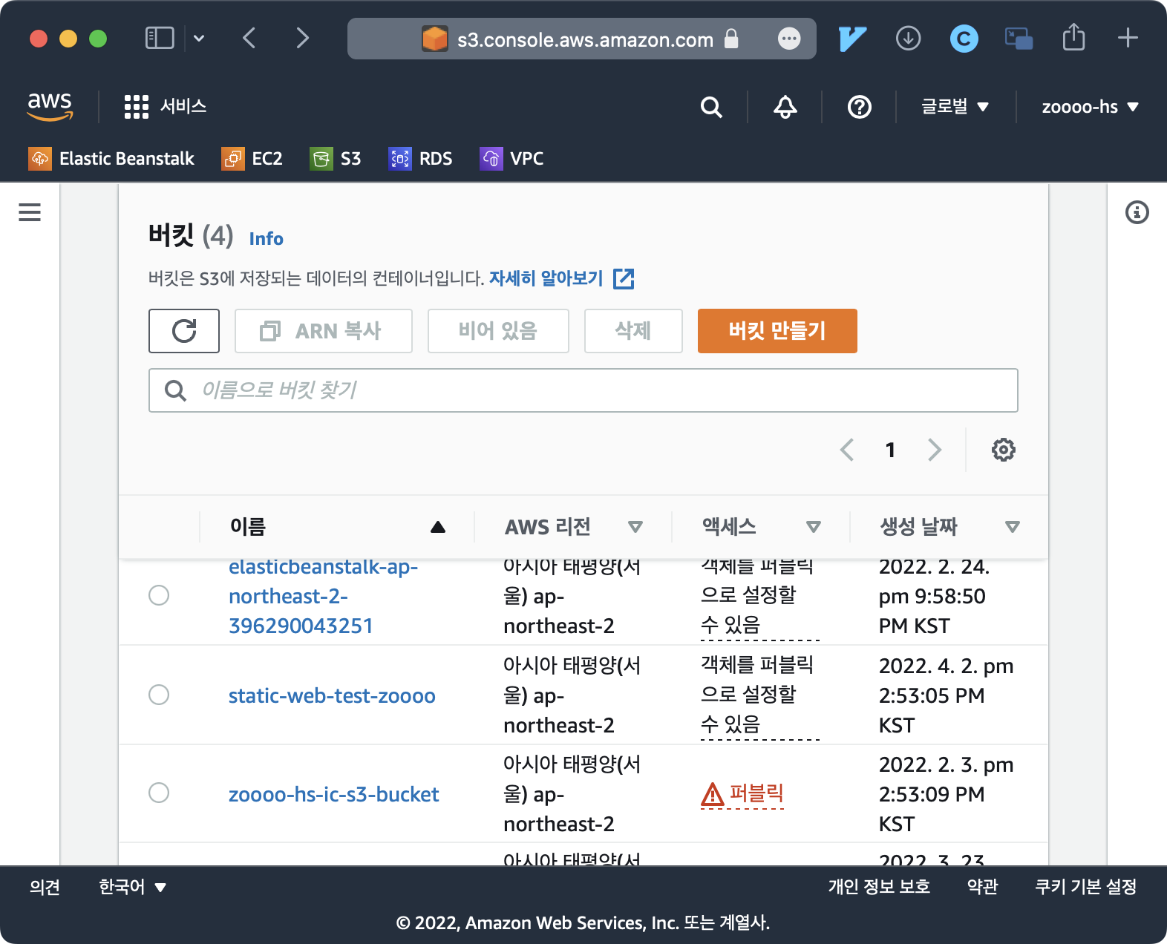Open the 개인 정보 보호 link
Screen dimensions: 1167x944
pos(879,887)
